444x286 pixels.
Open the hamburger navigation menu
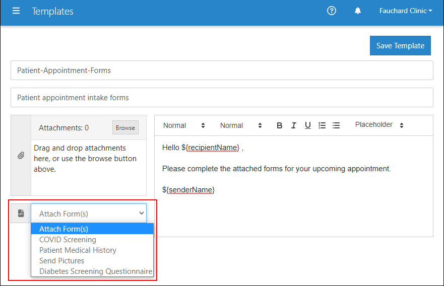[x=16, y=11]
